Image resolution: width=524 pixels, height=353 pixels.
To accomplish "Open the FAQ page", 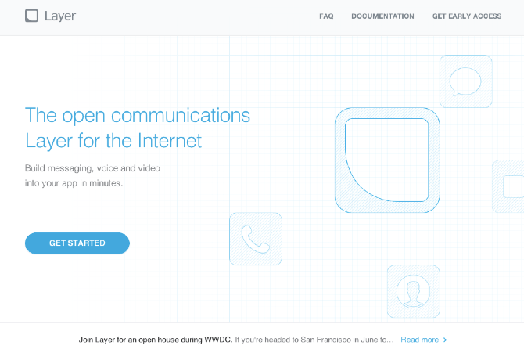I will 326,16.
